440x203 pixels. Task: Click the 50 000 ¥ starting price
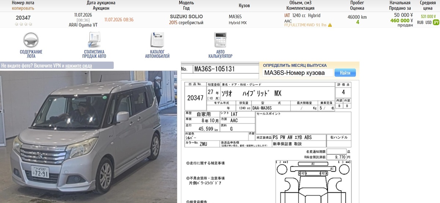coord(404,15)
